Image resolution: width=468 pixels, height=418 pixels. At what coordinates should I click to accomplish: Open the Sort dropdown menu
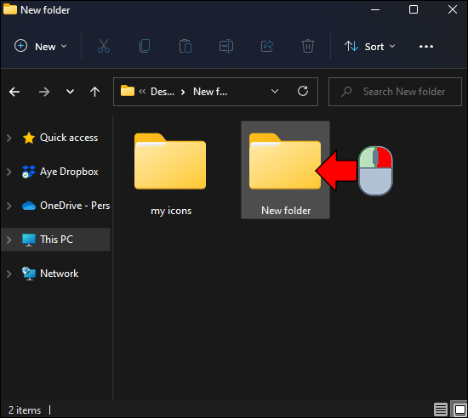point(370,47)
